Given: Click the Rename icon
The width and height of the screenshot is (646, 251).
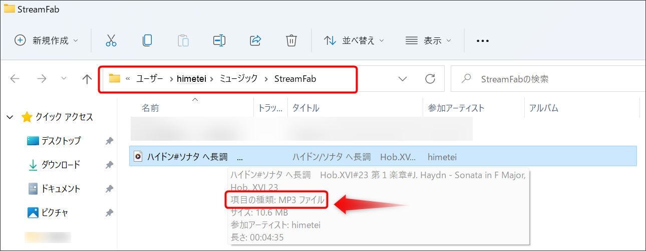Looking at the screenshot, I should coord(219,40).
